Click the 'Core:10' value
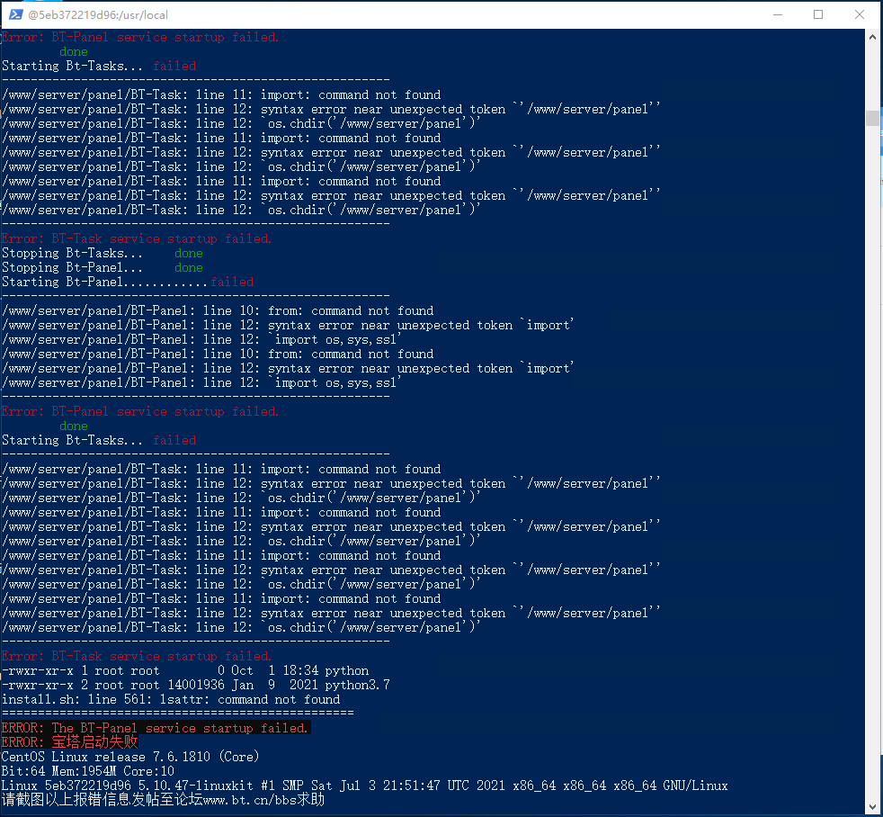 pos(148,771)
